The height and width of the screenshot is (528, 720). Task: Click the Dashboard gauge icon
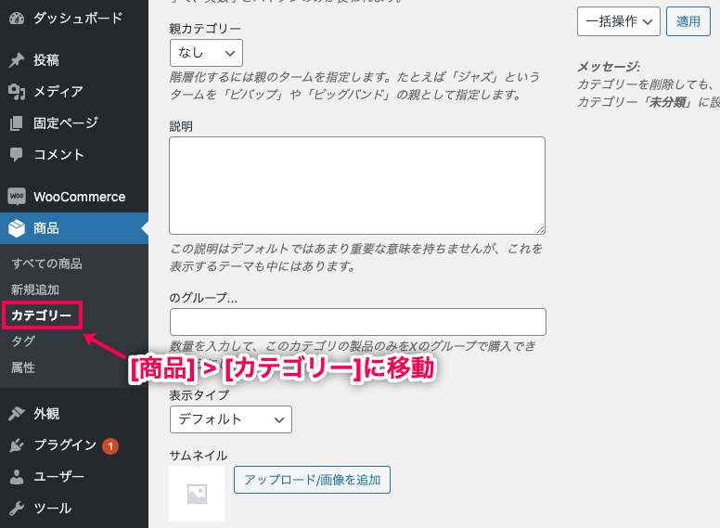[17, 19]
